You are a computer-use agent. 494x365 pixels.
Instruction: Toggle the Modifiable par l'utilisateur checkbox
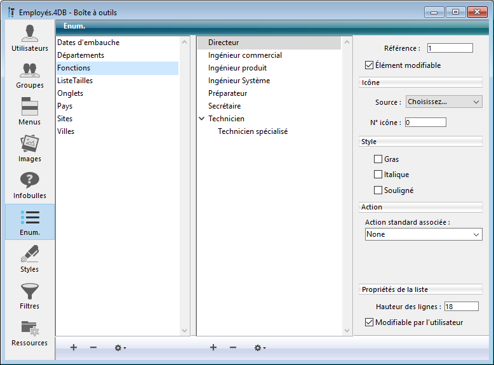369,322
